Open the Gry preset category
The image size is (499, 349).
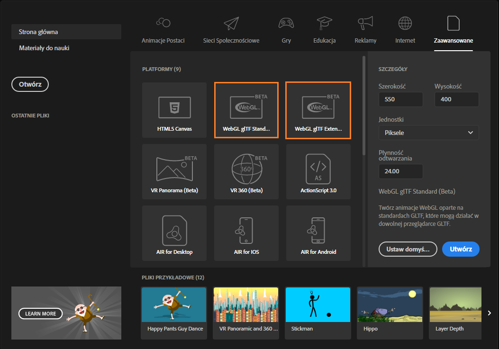click(286, 29)
